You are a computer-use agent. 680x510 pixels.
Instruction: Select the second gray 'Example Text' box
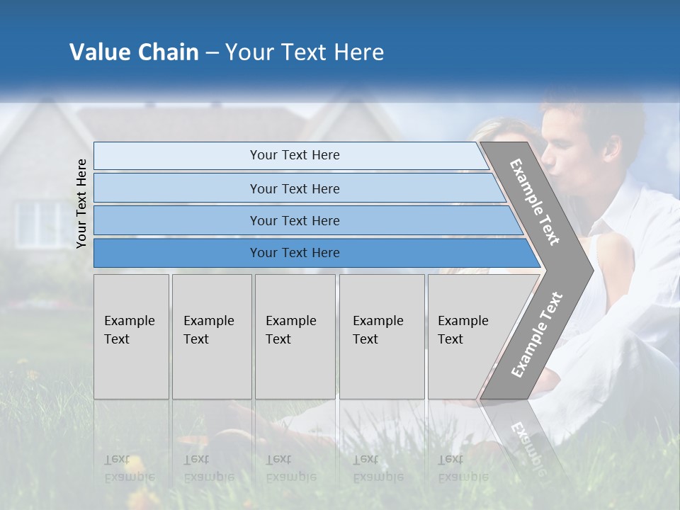click(x=212, y=336)
